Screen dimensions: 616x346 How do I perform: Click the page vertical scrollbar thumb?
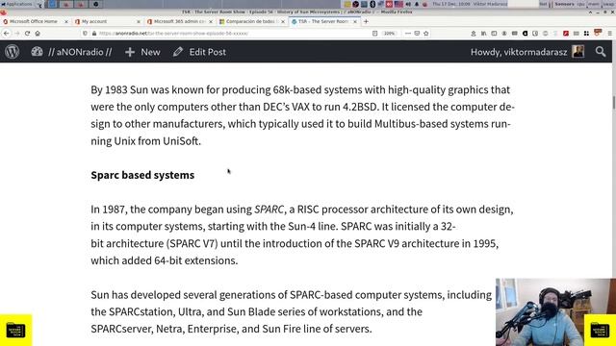click(614, 103)
